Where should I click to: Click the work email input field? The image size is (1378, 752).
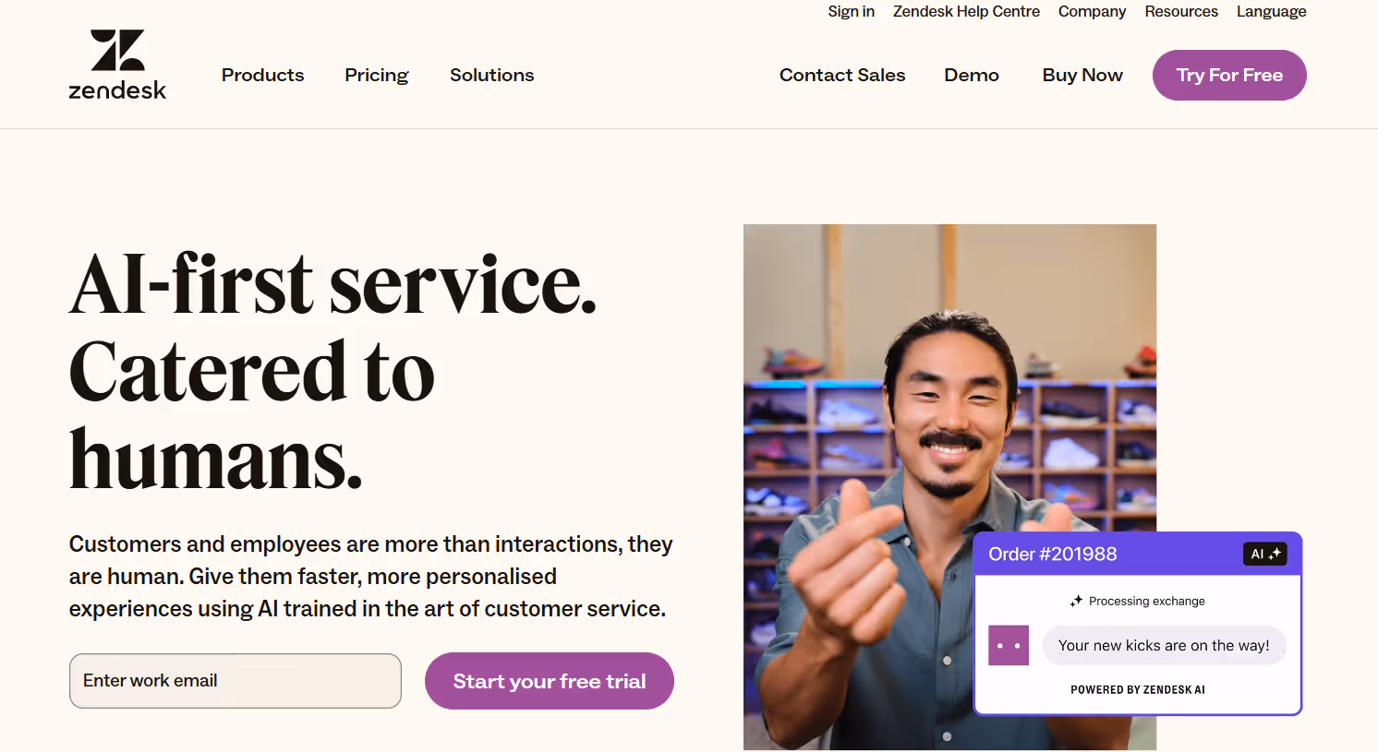tap(235, 680)
